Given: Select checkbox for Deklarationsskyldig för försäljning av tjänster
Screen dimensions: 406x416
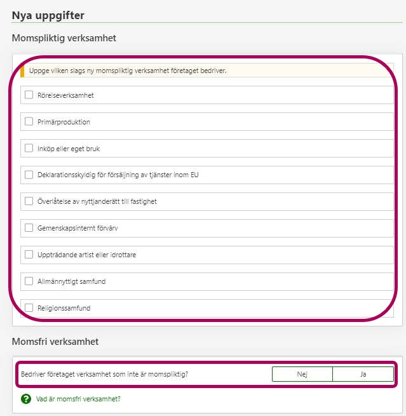Looking at the screenshot, I should pos(29,175).
